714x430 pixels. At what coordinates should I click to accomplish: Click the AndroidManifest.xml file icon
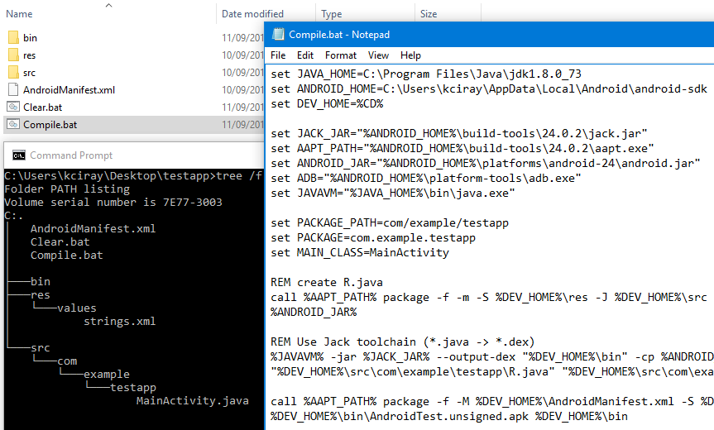tap(14, 89)
